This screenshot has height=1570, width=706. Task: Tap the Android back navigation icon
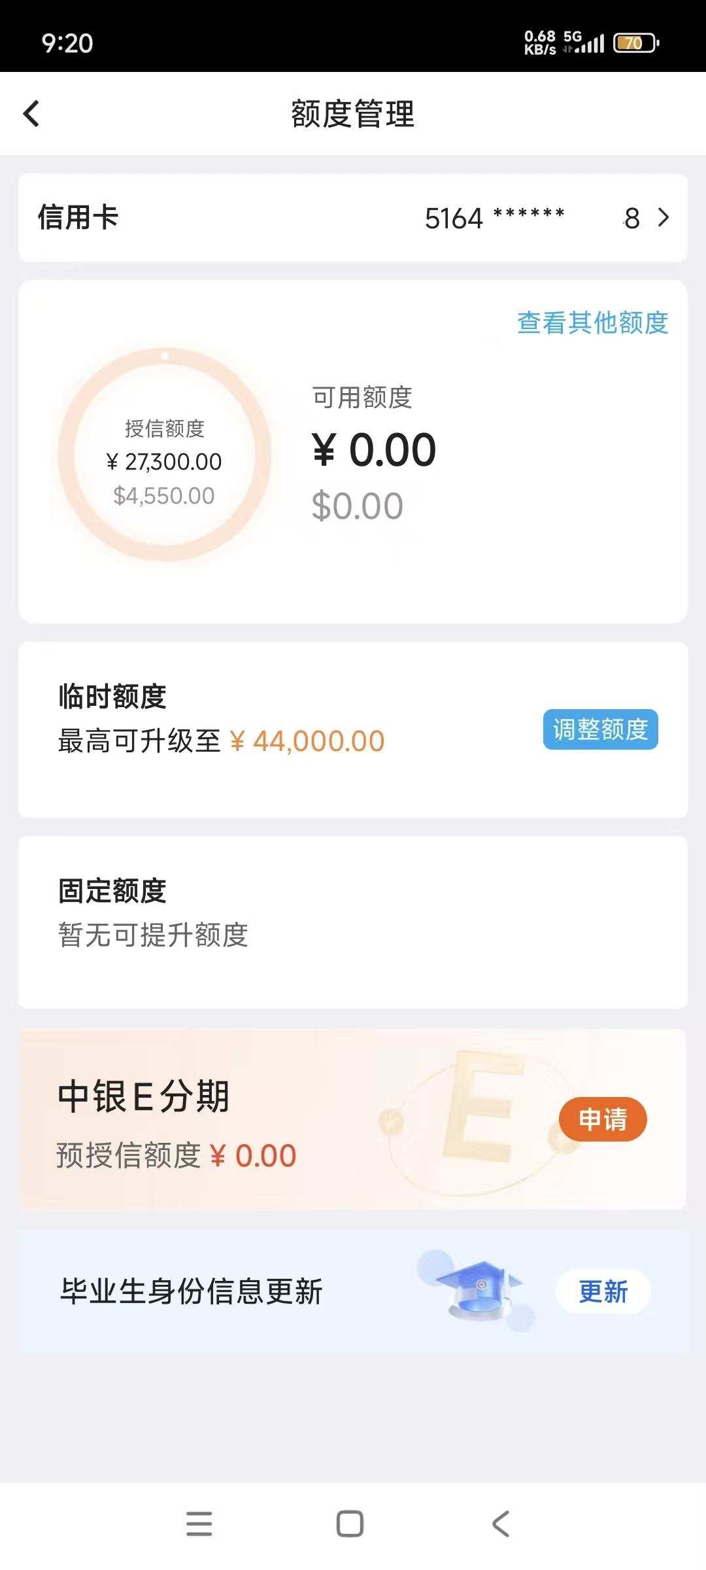[501, 1524]
